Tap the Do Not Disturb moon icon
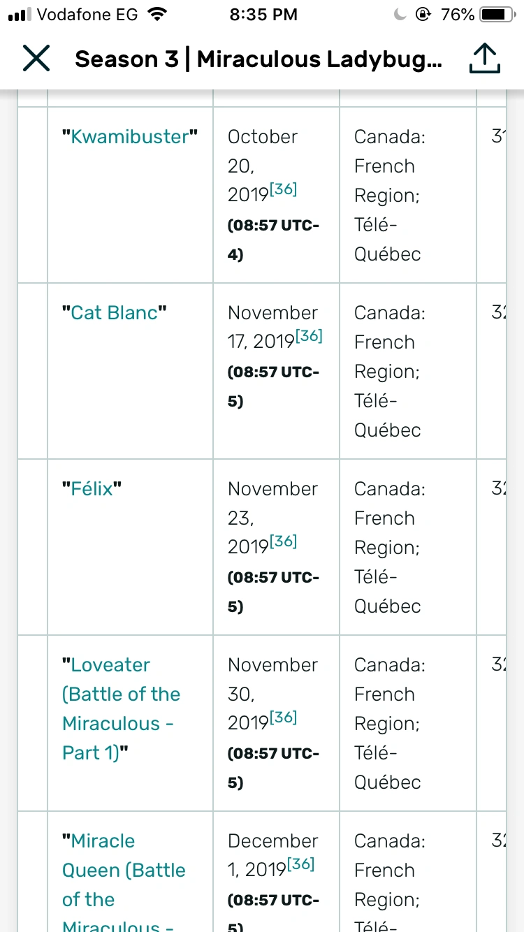The height and width of the screenshot is (932, 524). pos(400,15)
